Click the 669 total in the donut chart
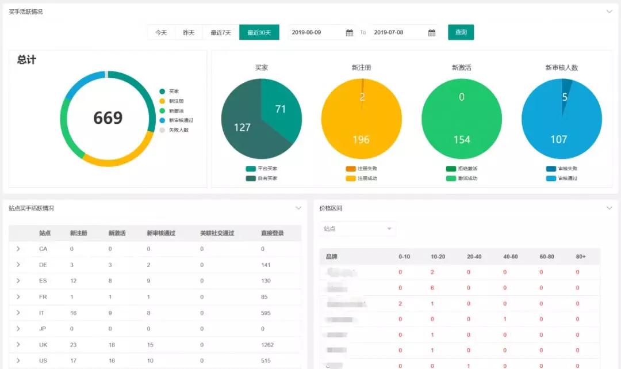 [108, 117]
